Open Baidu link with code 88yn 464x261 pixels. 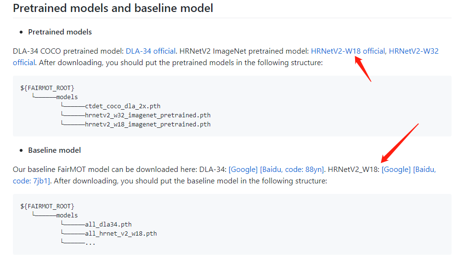[x=292, y=170]
